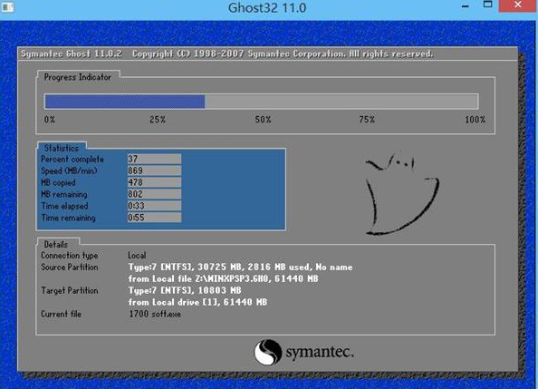Click the Ghost32 window icon in title bar
The height and width of the screenshot is (389, 538).
pyautogui.click(x=7, y=7)
